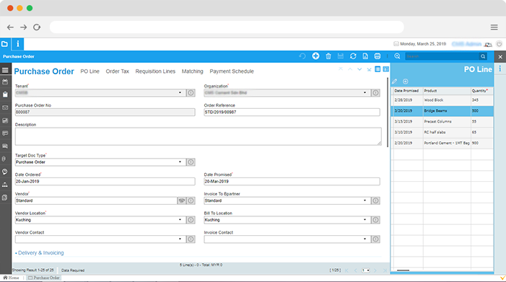Toggle grid view icon beside record arrows
This screenshot has width=506, height=282.
coord(378,69)
